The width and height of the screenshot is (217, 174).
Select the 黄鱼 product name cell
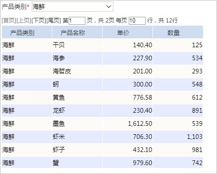[77, 97]
